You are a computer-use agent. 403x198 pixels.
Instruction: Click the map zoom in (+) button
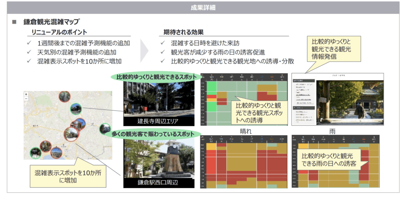click(x=26, y=94)
